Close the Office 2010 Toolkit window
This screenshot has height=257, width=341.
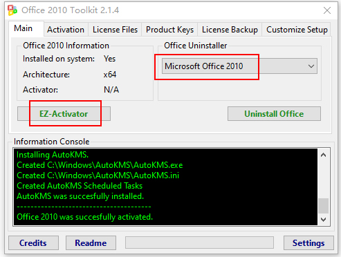point(327,10)
